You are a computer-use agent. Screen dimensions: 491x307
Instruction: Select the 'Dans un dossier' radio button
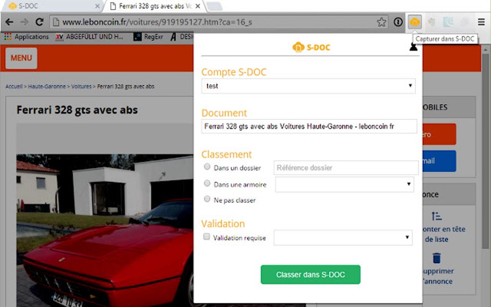click(x=207, y=167)
